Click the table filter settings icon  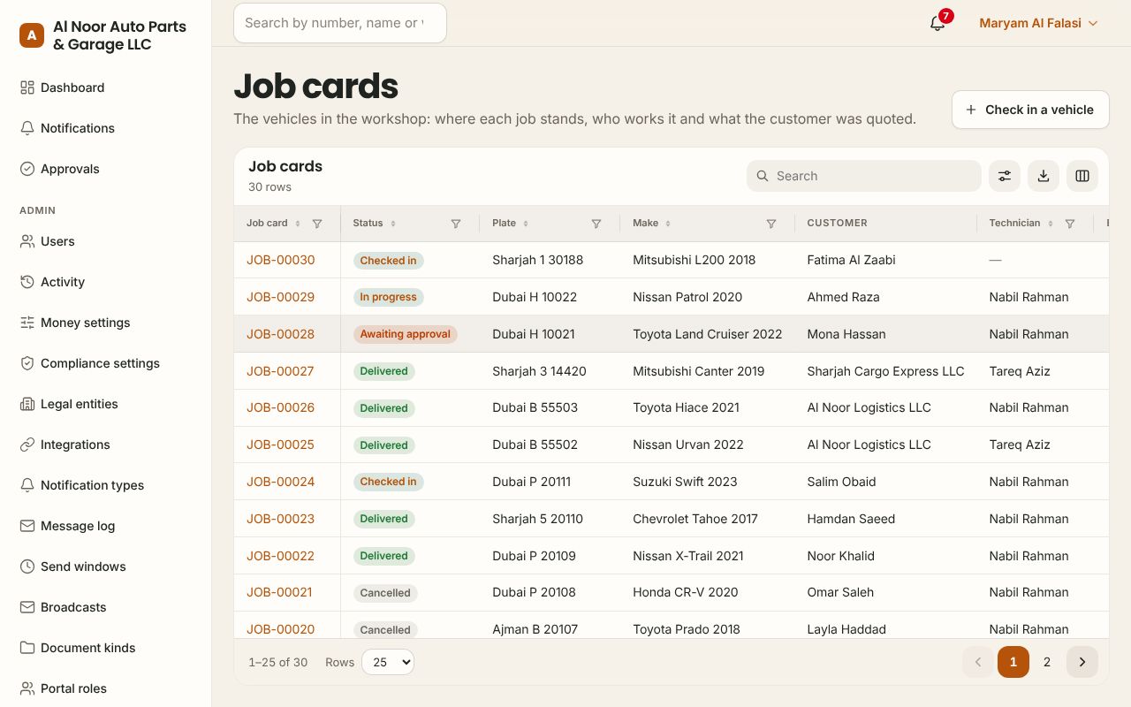click(1005, 176)
